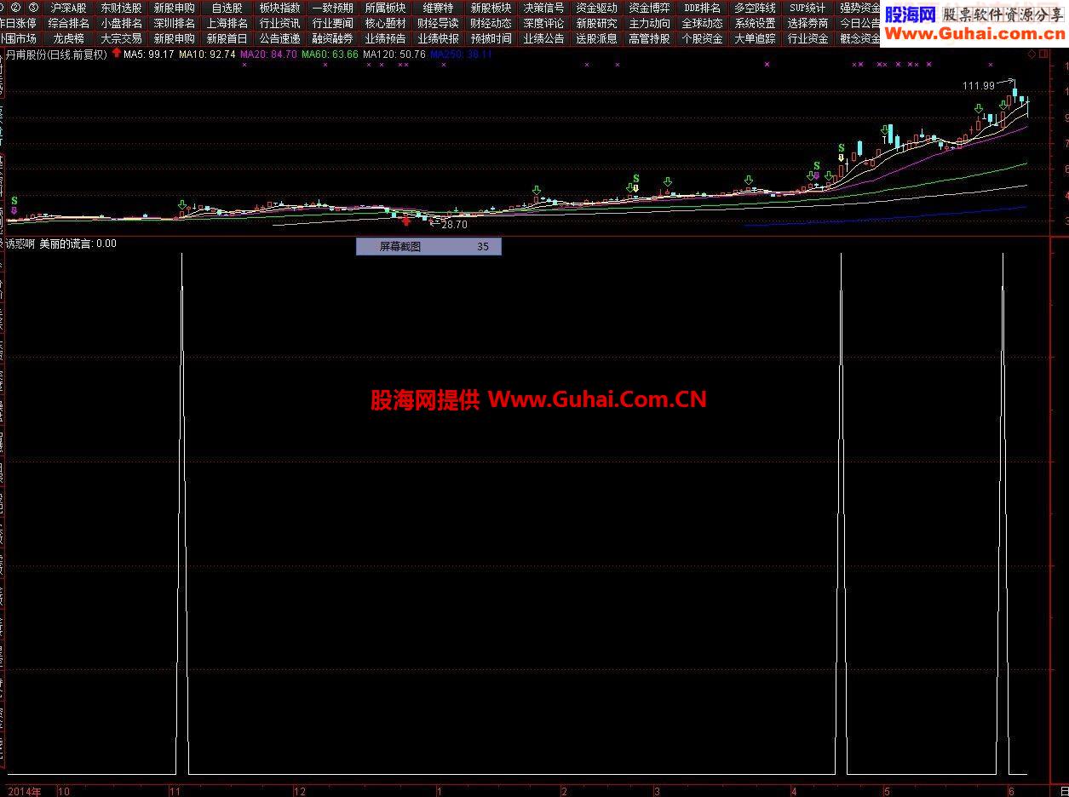Open 业绩预告 forecast
1069x797 pixels.
(x=386, y=38)
